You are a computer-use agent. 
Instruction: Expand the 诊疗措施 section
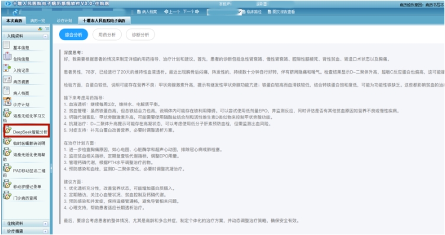point(45,231)
